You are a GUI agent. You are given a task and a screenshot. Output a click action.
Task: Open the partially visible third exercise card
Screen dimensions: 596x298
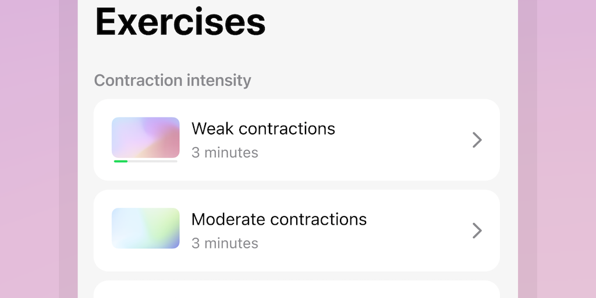click(x=296, y=290)
